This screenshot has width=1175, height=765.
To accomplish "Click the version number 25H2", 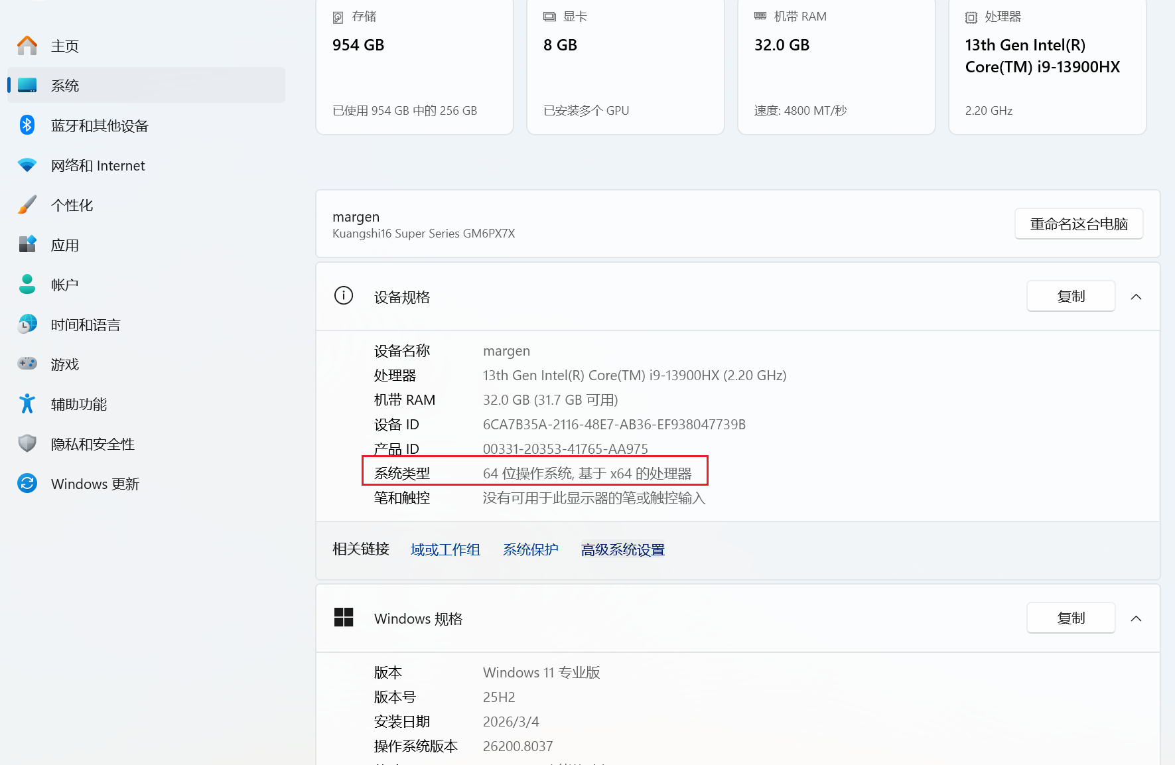I will tap(499, 697).
